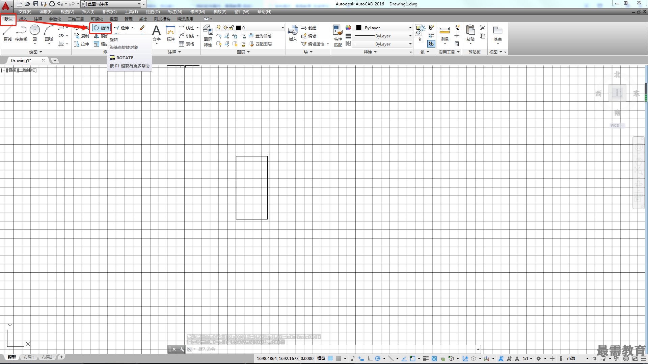Select the 直线 (Line) tool
This screenshot has height=364, width=648.
(x=7, y=33)
